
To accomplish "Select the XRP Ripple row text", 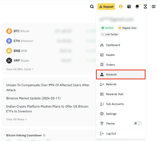I will point(21,61).
